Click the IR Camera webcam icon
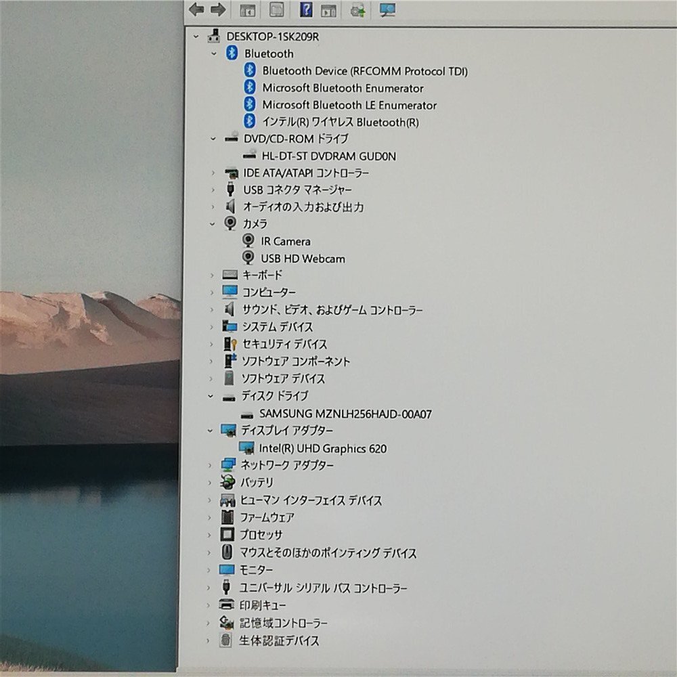Screen dimensions: 677x677 coord(248,241)
